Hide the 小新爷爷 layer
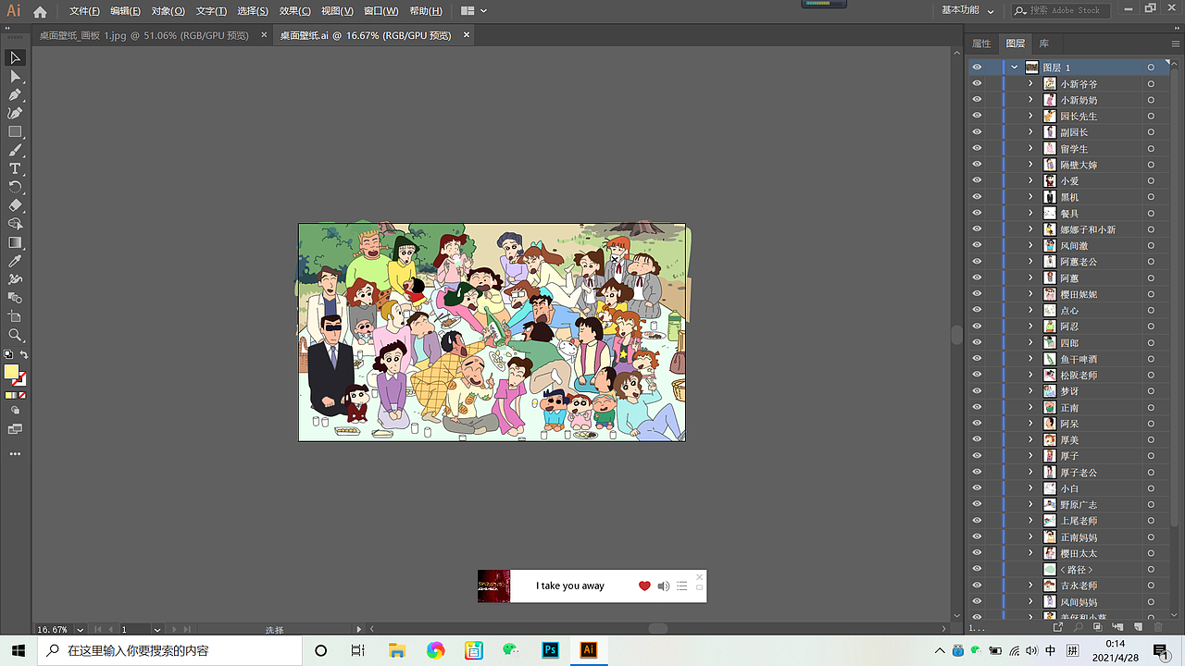The height and width of the screenshot is (666, 1185). click(977, 83)
